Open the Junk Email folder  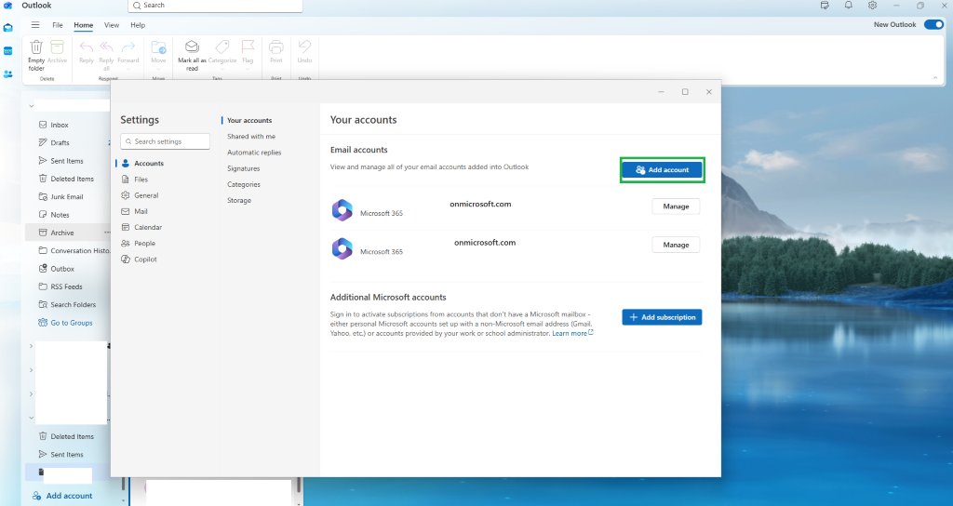click(x=67, y=197)
